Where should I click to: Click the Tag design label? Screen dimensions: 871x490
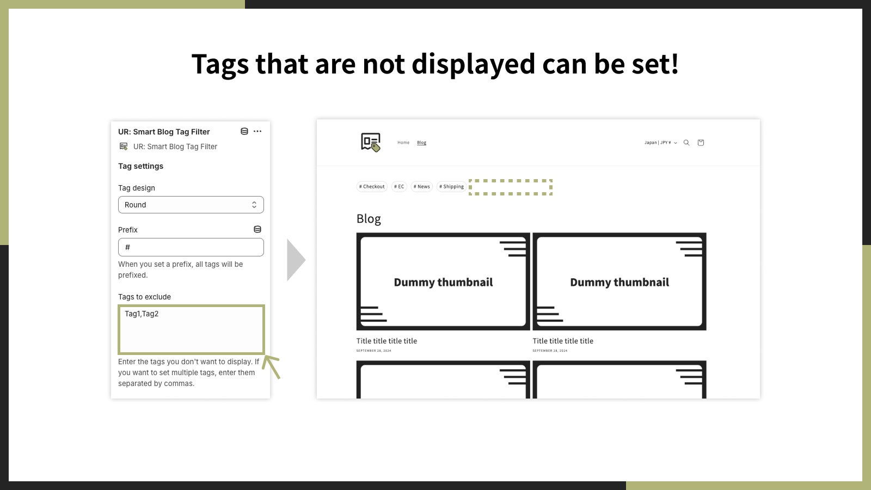pyautogui.click(x=137, y=188)
